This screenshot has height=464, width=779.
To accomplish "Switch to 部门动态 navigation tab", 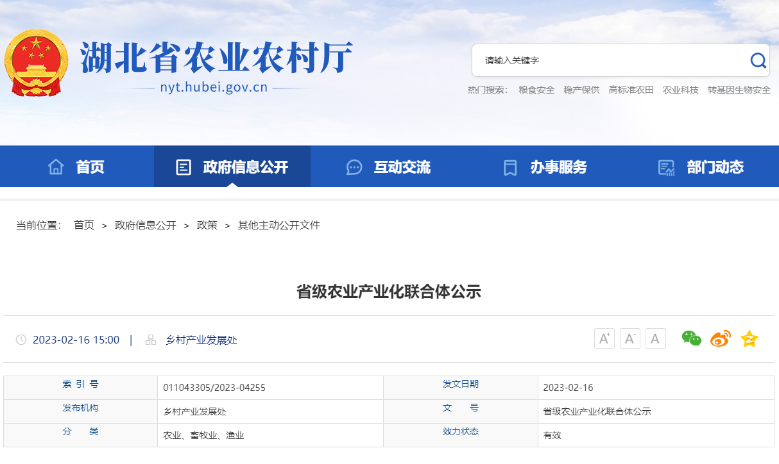I will [701, 167].
